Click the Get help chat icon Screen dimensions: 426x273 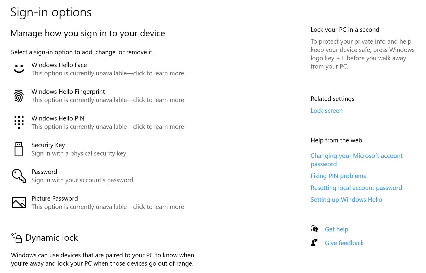[314, 229]
